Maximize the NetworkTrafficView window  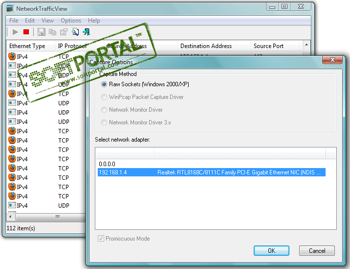point(284,6)
